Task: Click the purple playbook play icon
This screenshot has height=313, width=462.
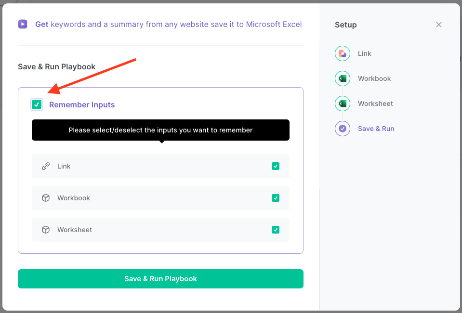Action: (23, 24)
